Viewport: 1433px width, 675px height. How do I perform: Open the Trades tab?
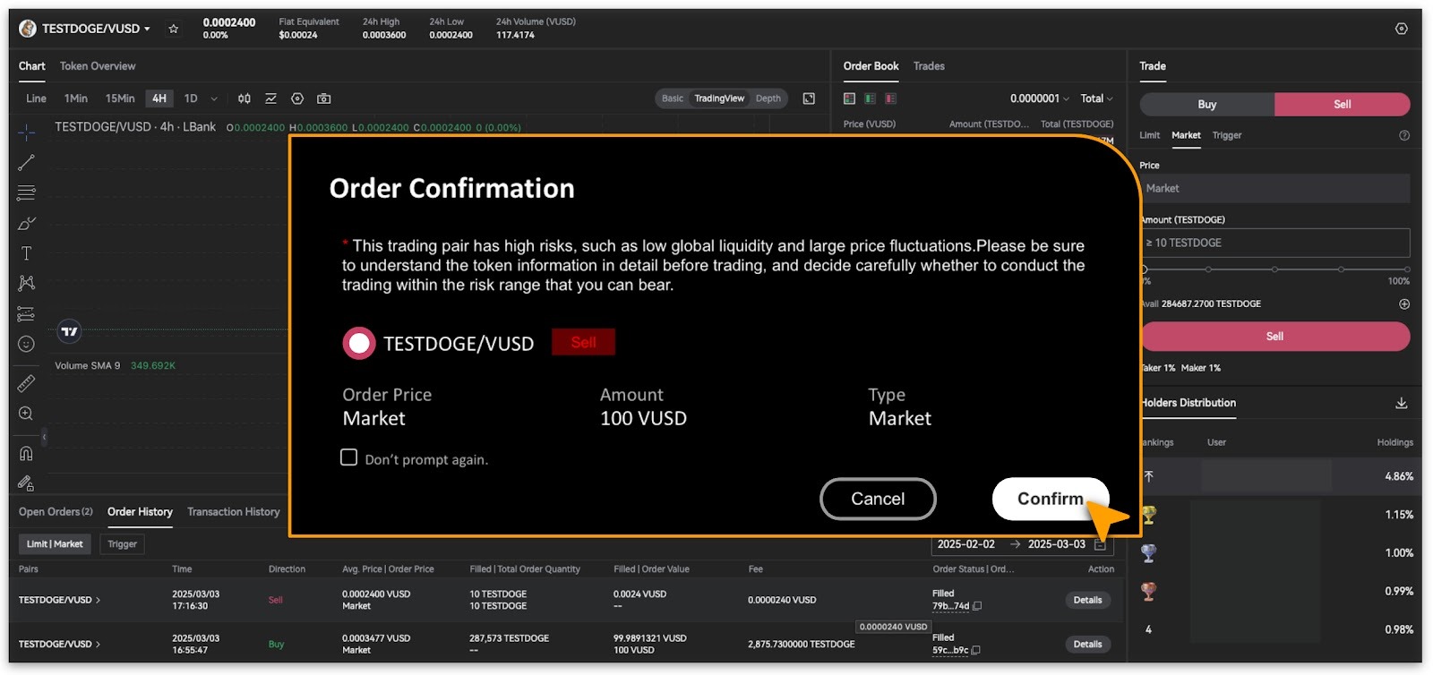(x=929, y=66)
